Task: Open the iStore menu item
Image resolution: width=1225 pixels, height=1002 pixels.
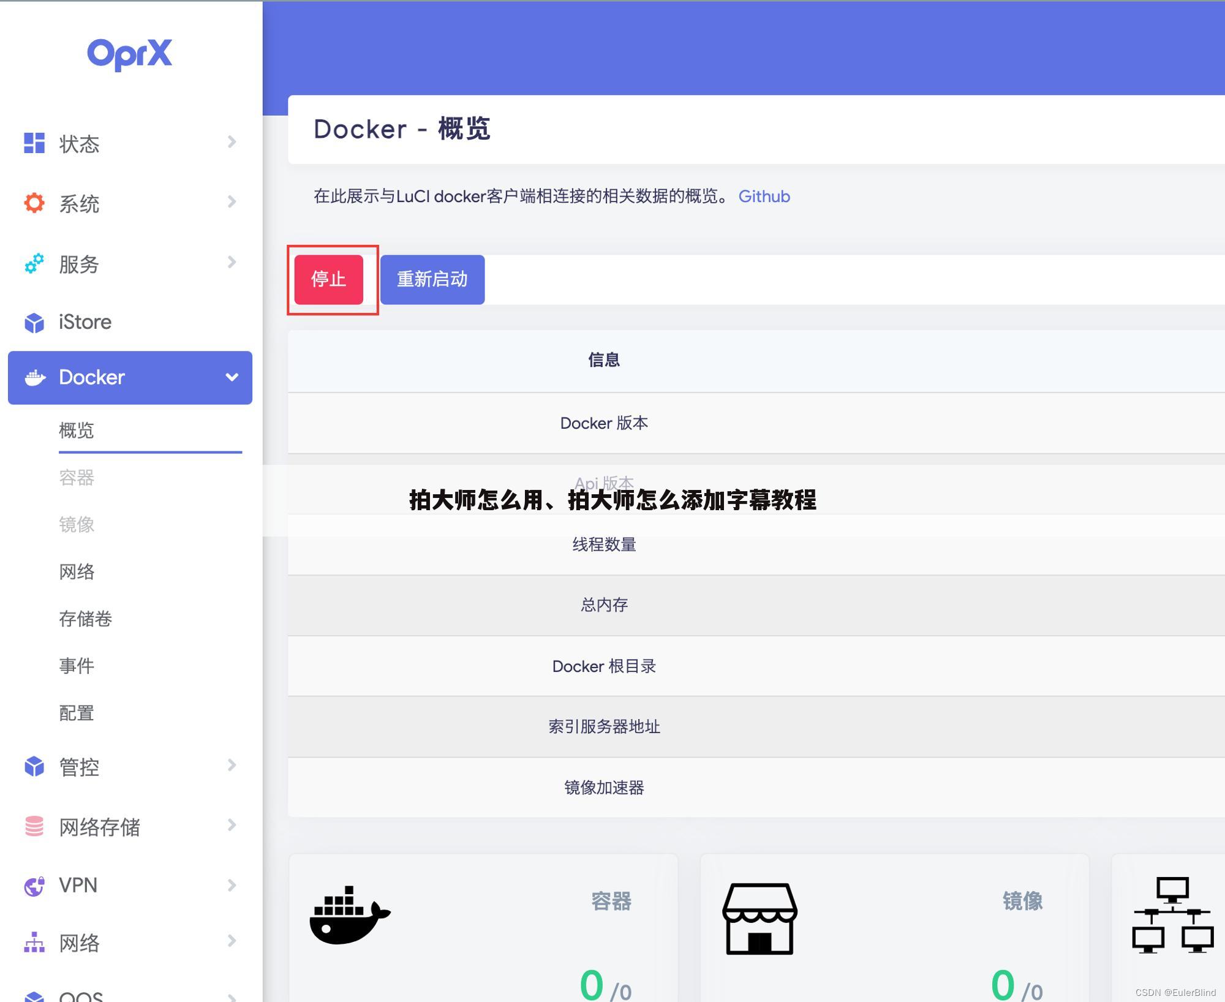Action: (130, 322)
